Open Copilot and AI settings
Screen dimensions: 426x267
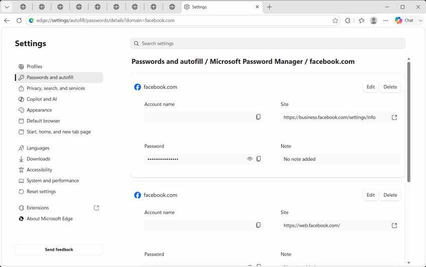click(59, 99)
